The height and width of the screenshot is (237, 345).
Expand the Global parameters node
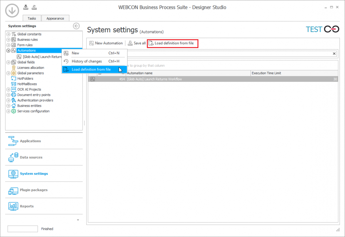(8, 73)
